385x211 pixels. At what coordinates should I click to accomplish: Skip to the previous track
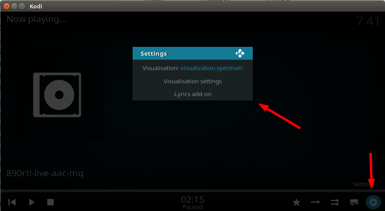click(12, 202)
